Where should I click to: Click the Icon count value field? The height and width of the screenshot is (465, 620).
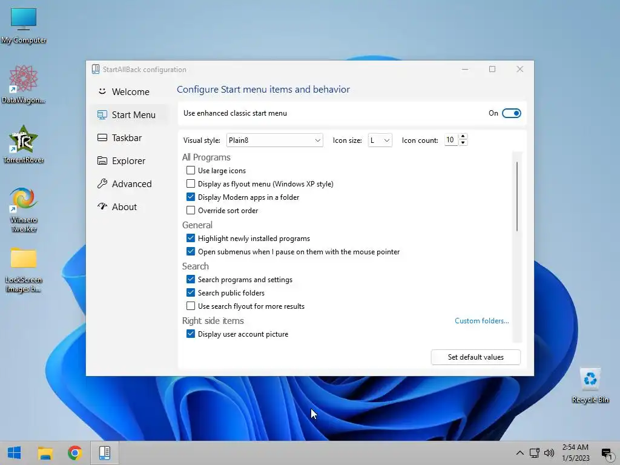(450, 140)
